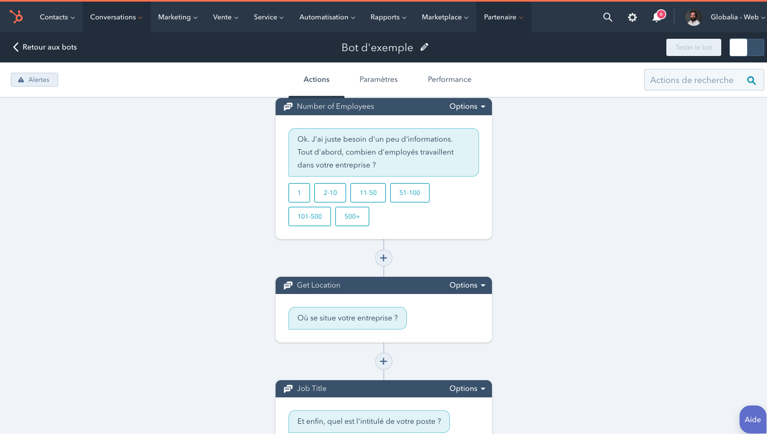Edit bot name with pencil icon
This screenshot has width=767, height=434.
click(x=425, y=47)
